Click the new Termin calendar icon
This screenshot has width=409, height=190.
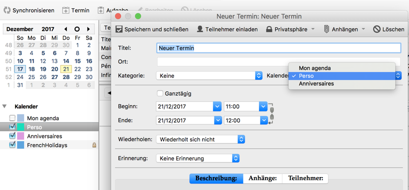click(x=65, y=10)
